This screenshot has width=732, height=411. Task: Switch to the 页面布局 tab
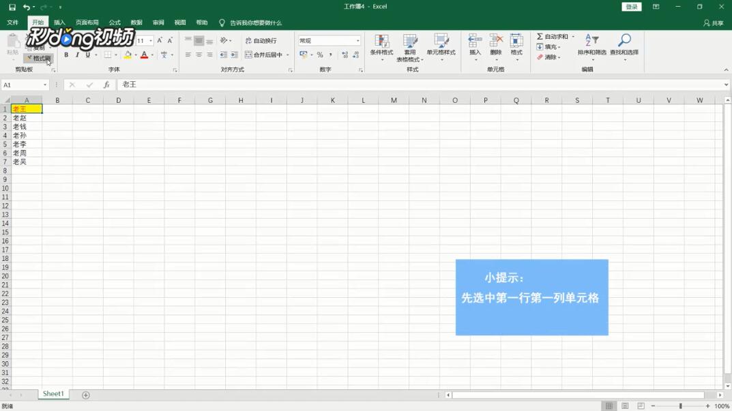(87, 22)
